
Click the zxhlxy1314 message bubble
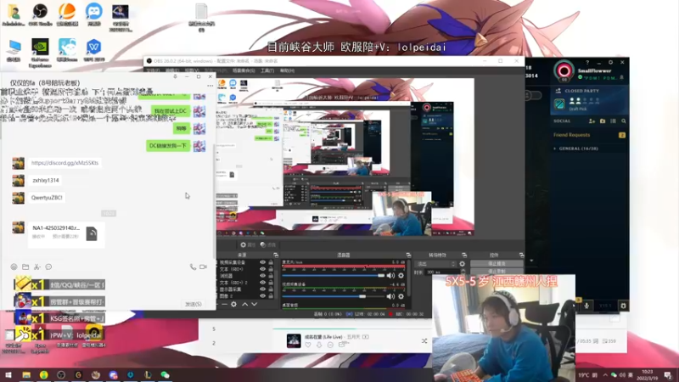pyautogui.click(x=46, y=180)
